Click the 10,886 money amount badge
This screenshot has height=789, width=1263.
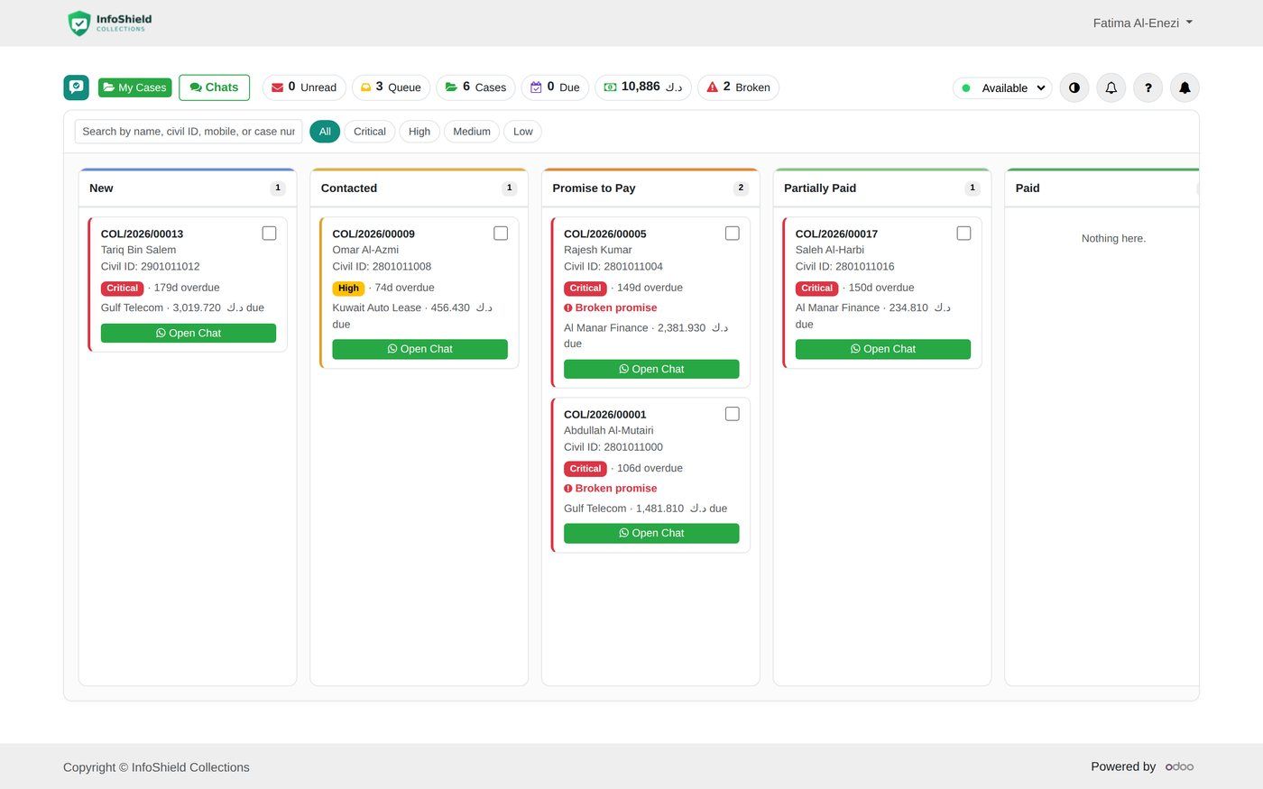click(x=643, y=87)
